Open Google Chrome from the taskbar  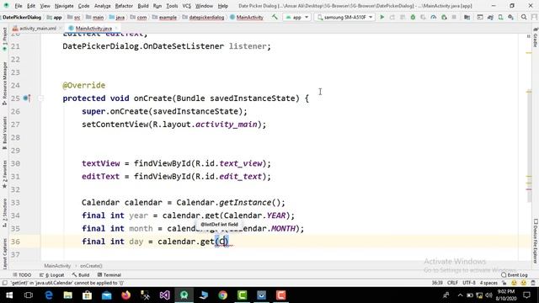[222, 295]
